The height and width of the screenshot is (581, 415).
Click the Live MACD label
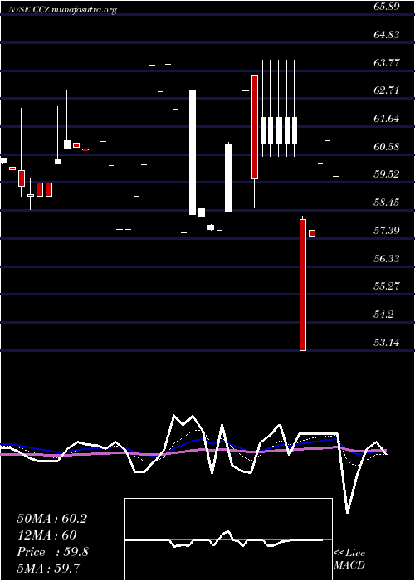point(349,559)
